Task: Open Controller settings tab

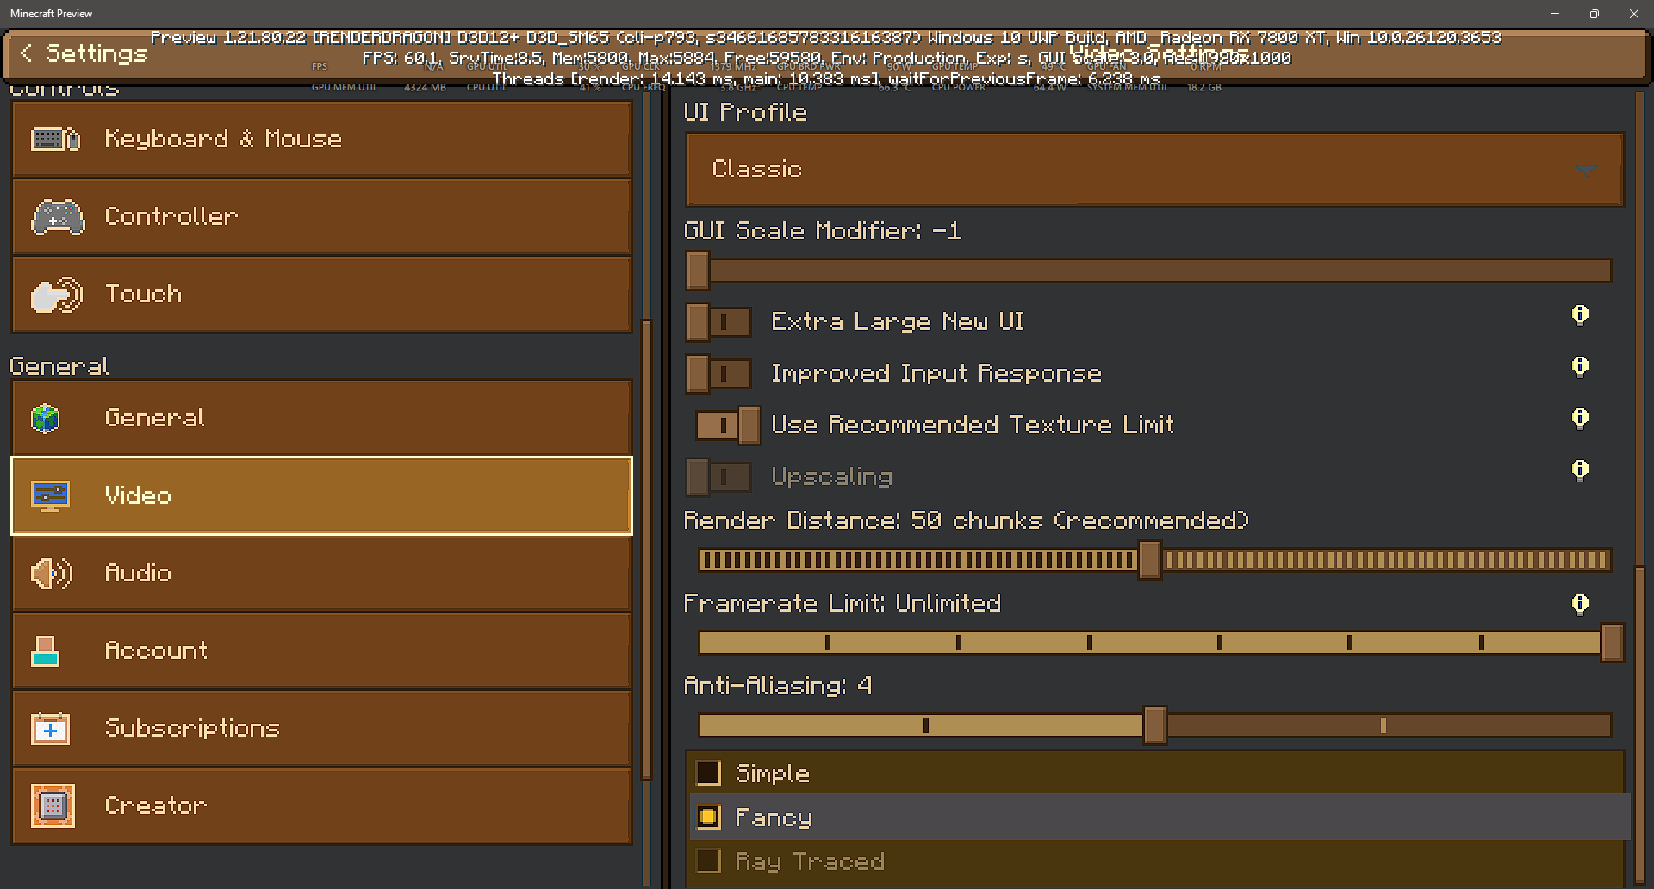Action: 321,217
